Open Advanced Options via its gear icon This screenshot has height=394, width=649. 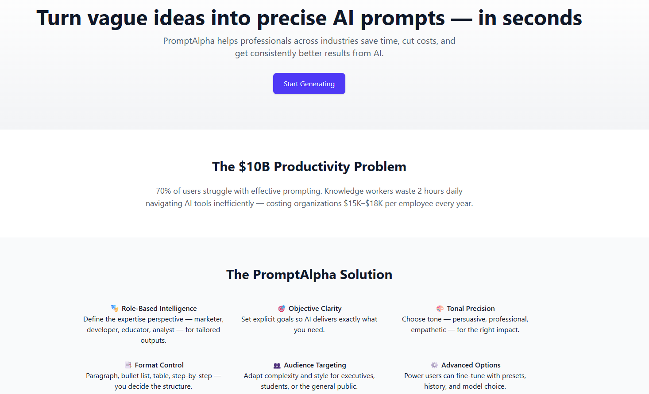434,365
